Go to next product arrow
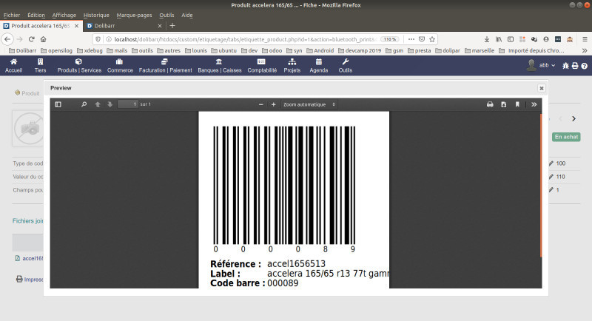This screenshot has height=321, width=592. [574, 119]
